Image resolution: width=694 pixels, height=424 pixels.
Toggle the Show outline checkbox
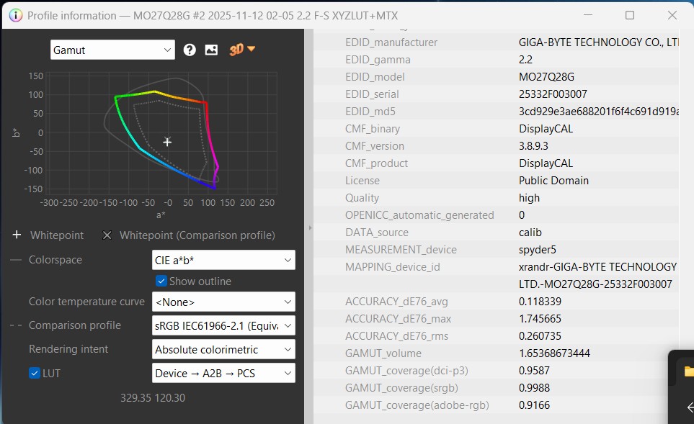pos(160,281)
